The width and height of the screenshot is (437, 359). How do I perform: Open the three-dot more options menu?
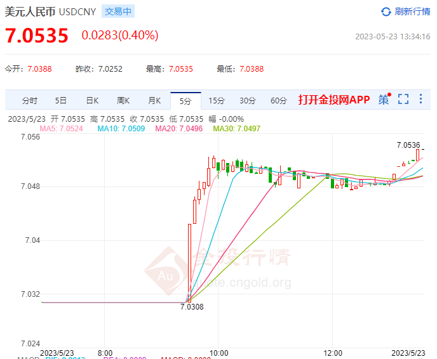tap(421, 99)
